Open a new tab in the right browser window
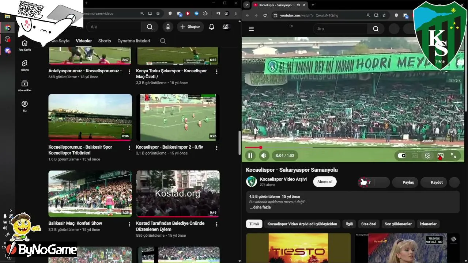Image resolution: width=468 pixels, height=263 pixels. click(313, 5)
